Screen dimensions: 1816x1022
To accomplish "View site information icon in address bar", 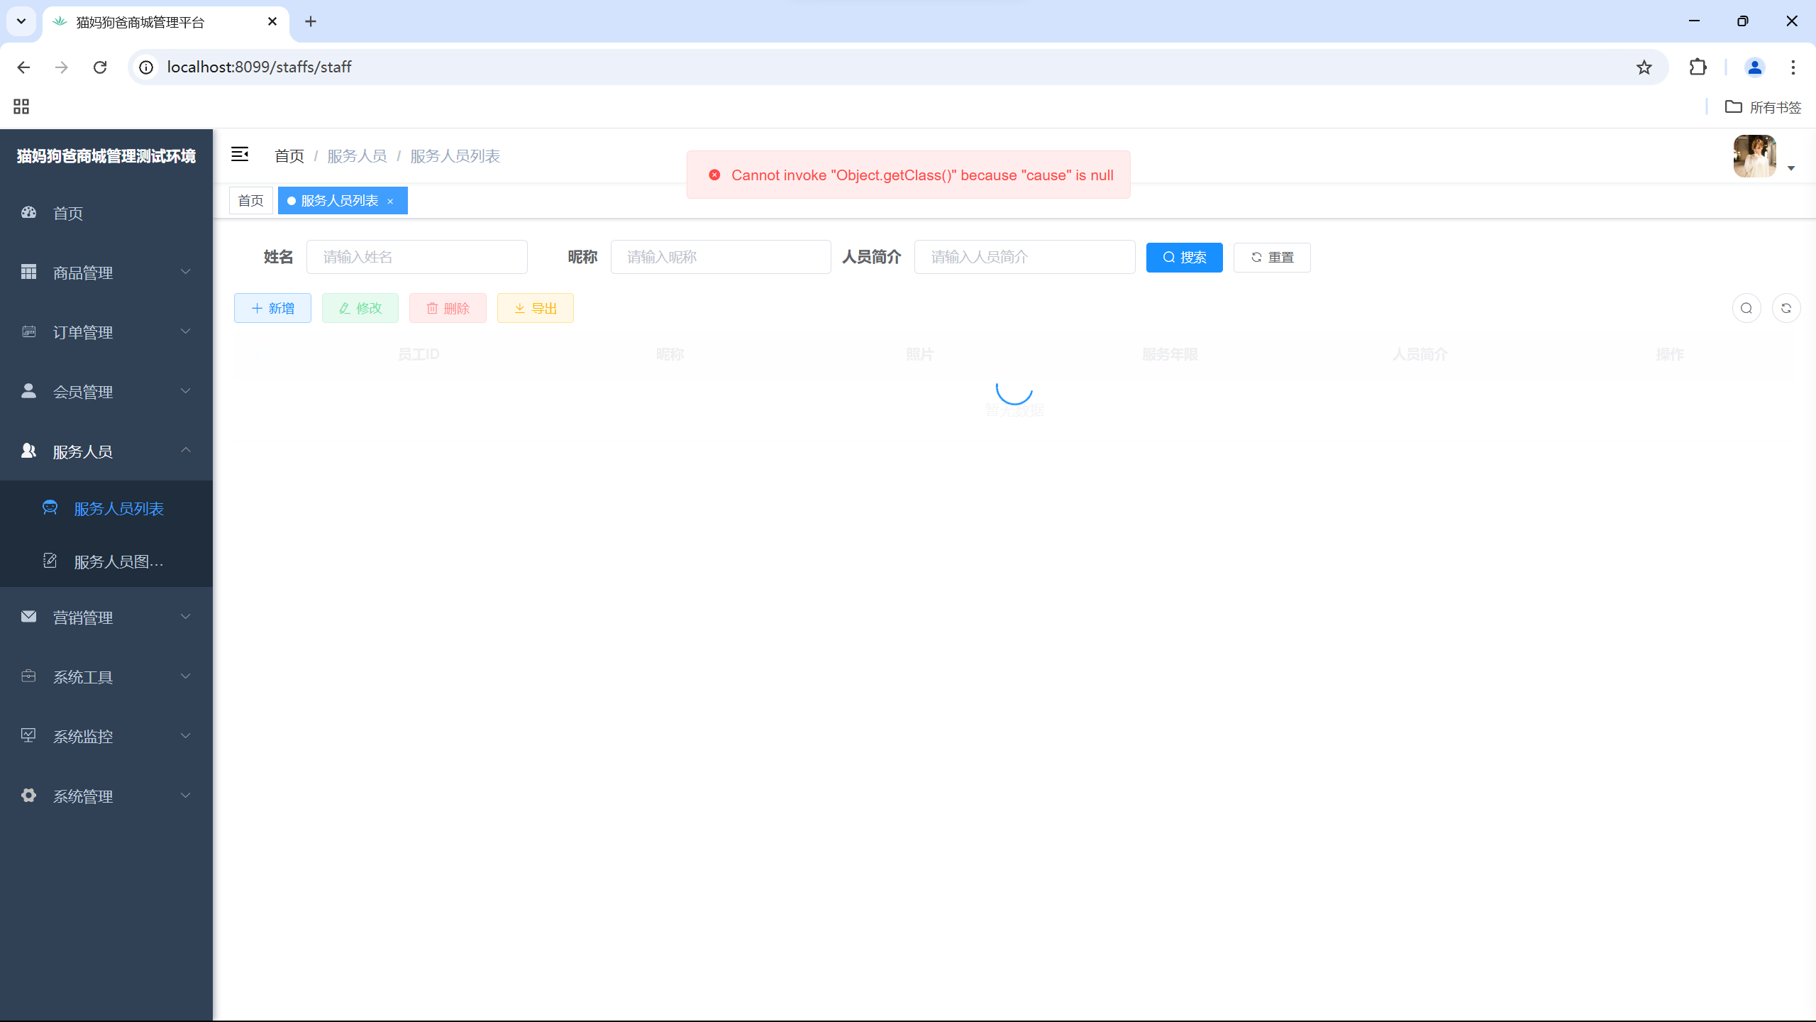I will [146, 67].
